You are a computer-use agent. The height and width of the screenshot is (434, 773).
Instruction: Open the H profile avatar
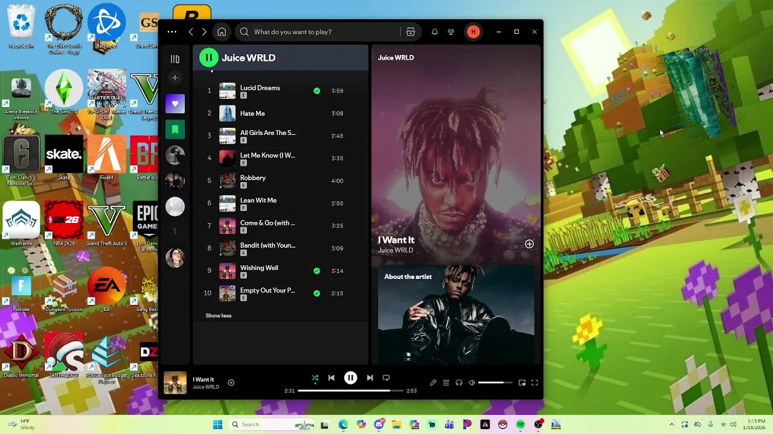pos(473,32)
